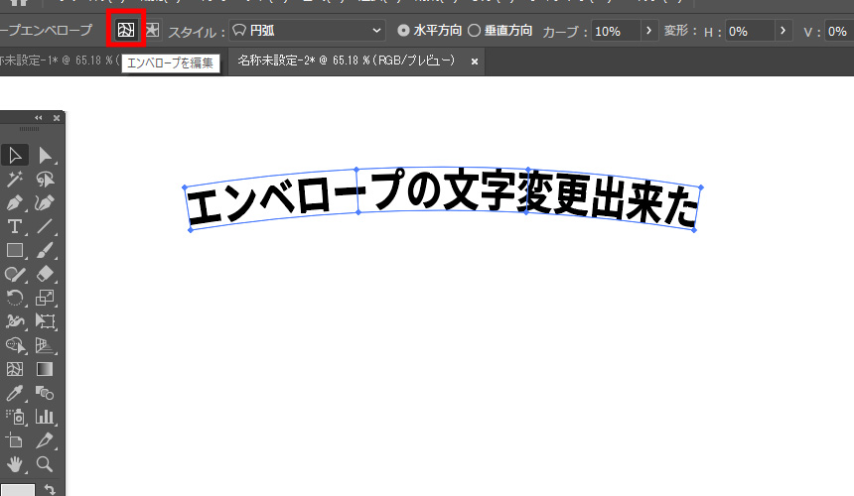
Task: Click the fill color swatch below the tools
Action: tap(17, 490)
